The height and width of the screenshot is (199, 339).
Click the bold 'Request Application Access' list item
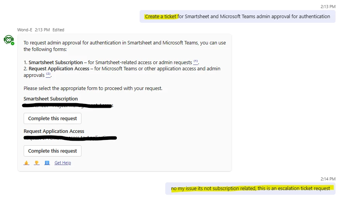[x=59, y=69]
